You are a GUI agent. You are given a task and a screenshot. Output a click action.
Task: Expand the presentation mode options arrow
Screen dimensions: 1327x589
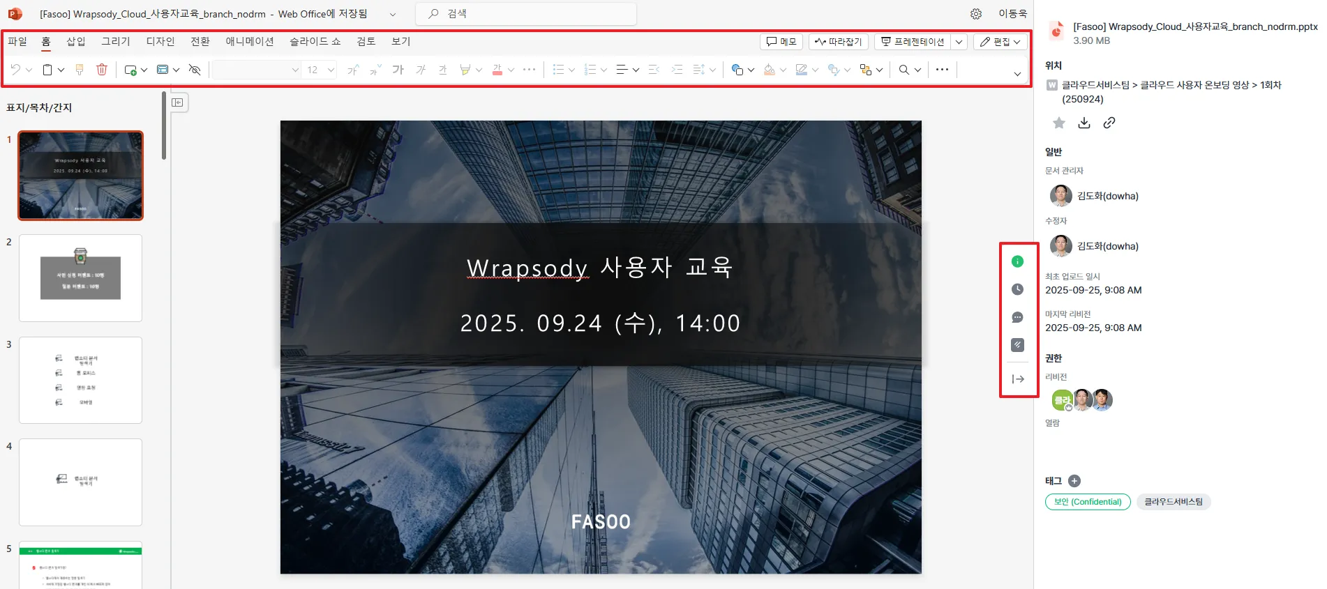click(x=959, y=42)
